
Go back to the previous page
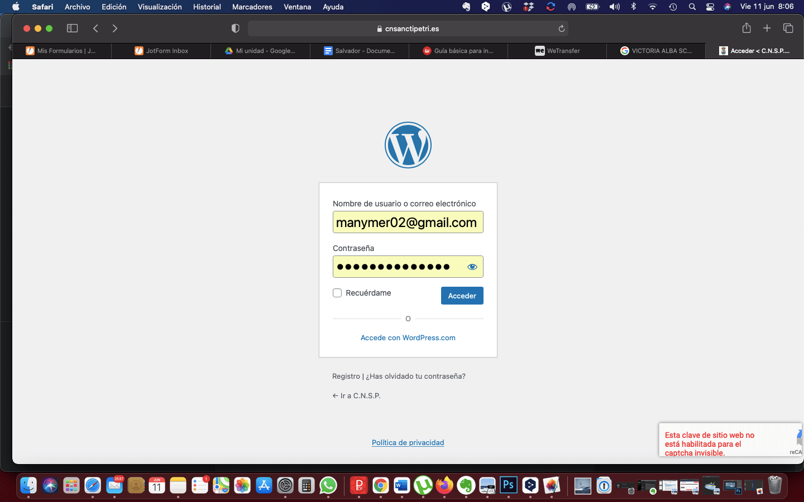tap(95, 28)
